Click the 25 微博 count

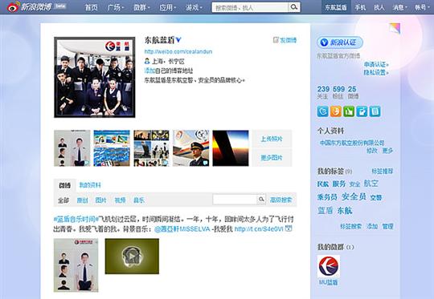coord(353,92)
